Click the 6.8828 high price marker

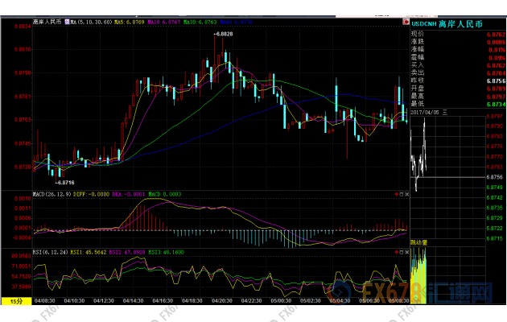click(x=224, y=35)
